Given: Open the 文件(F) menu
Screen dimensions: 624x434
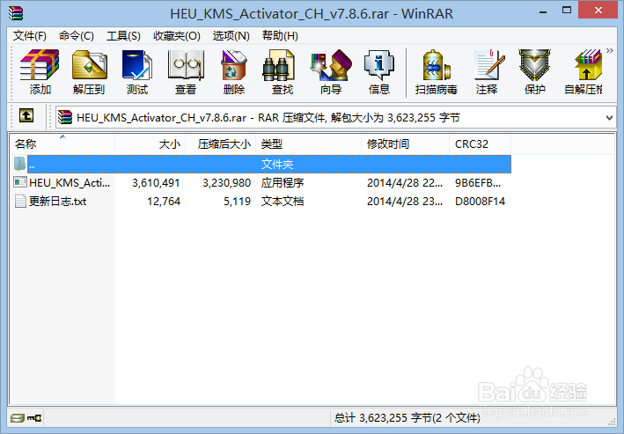Looking at the screenshot, I should coord(29,36).
